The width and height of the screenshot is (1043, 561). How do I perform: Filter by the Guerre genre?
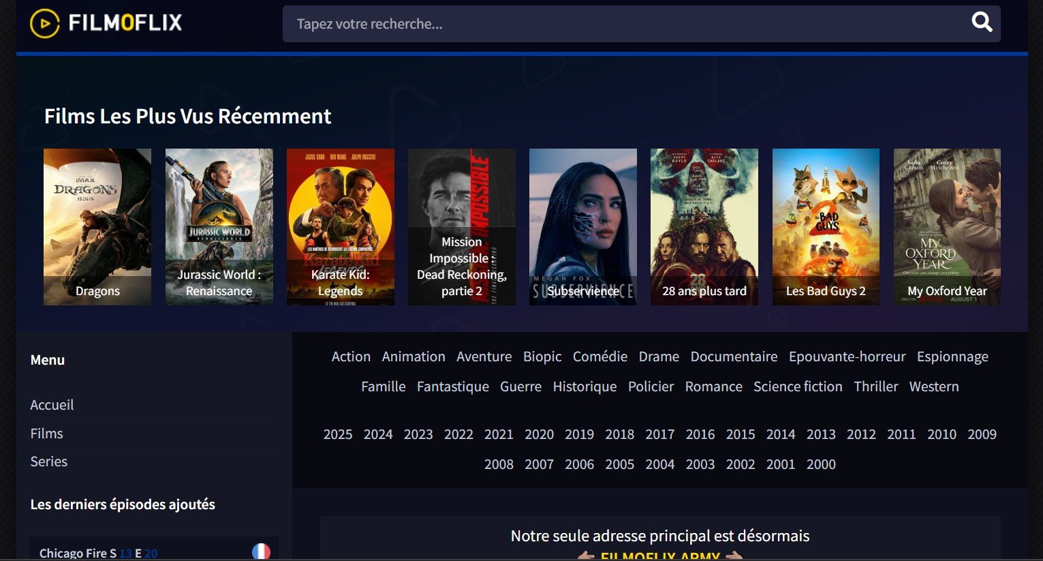tap(521, 386)
